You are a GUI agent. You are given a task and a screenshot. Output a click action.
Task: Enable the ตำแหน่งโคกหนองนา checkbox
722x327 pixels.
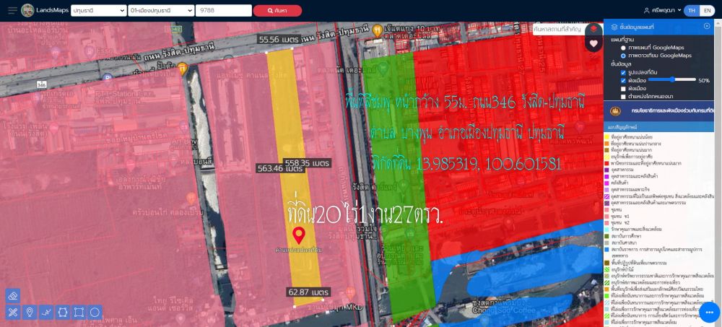(x=624, y=96)
